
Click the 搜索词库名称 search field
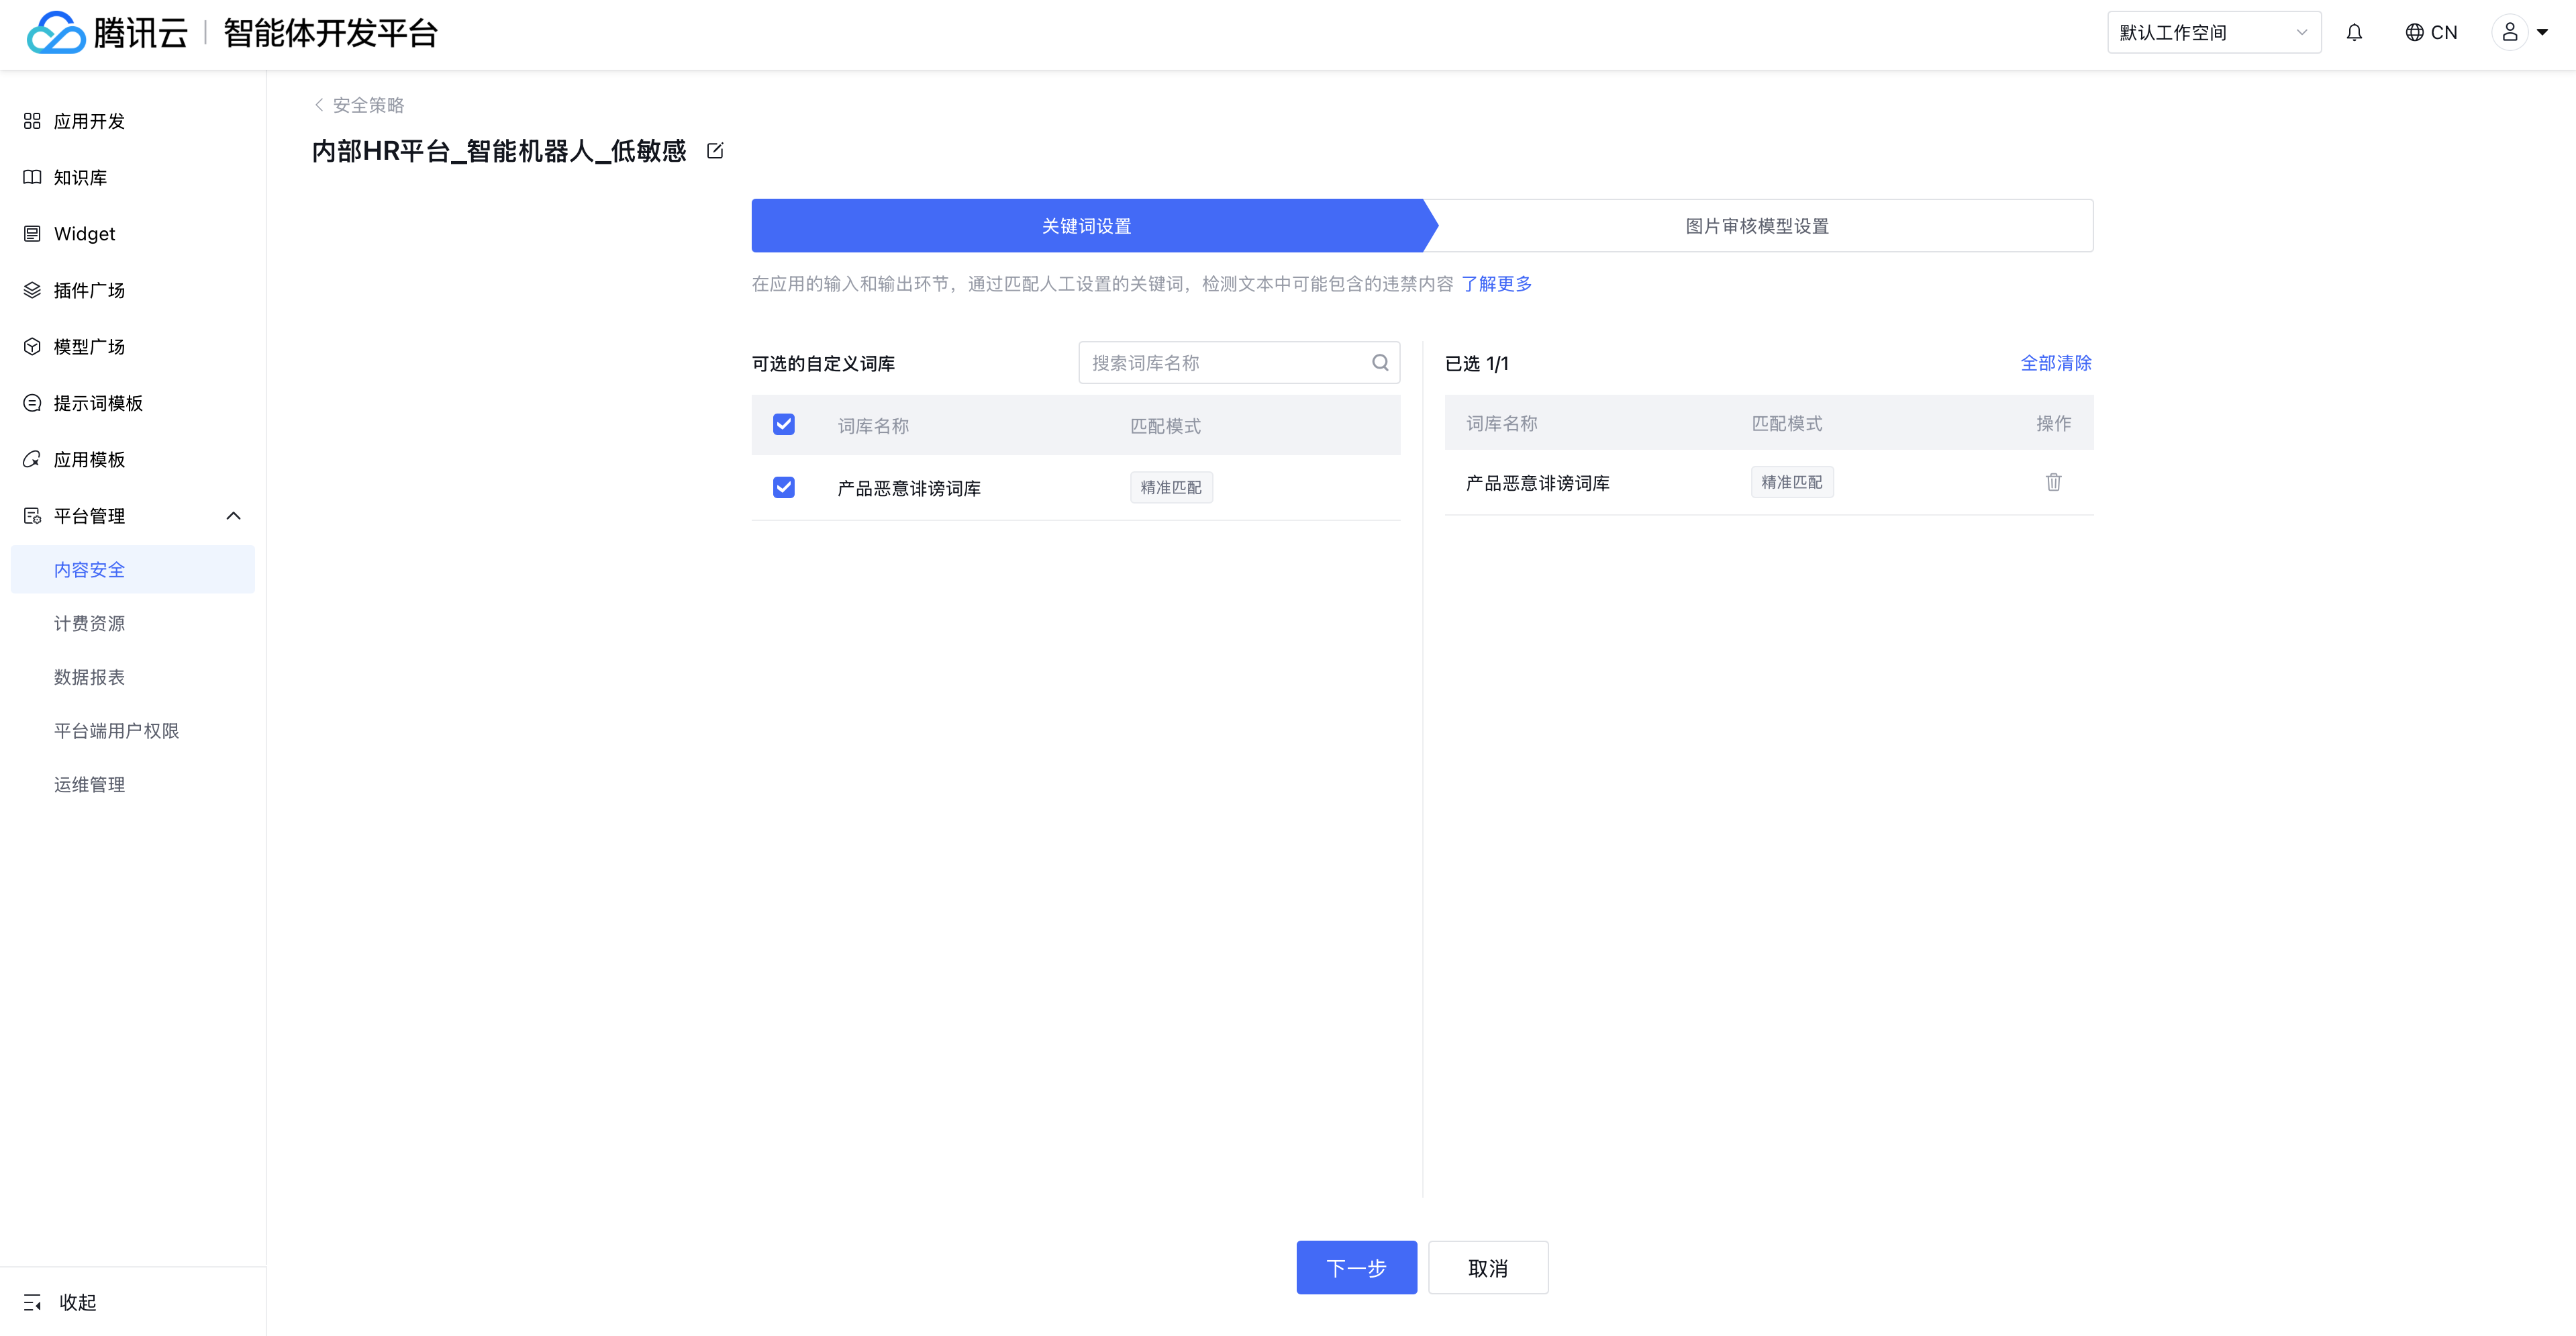coord(1225,363)
